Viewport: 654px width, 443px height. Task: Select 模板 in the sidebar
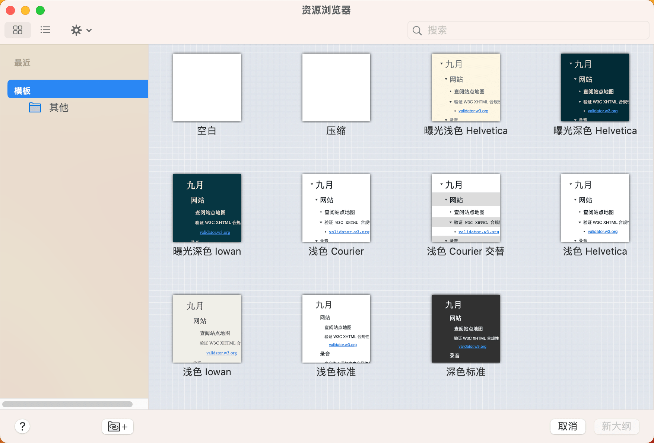(x=78, y=89)
